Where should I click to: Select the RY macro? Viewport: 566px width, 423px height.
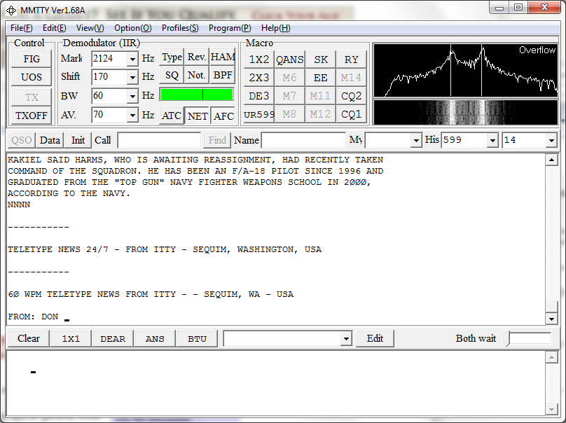pos(352,60)
